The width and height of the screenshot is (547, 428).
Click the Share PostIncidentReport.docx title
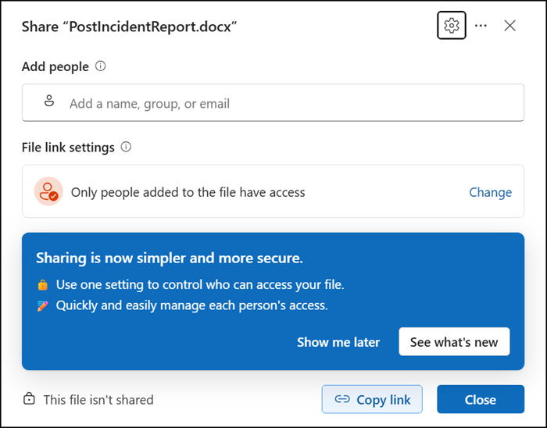point(129,27)
